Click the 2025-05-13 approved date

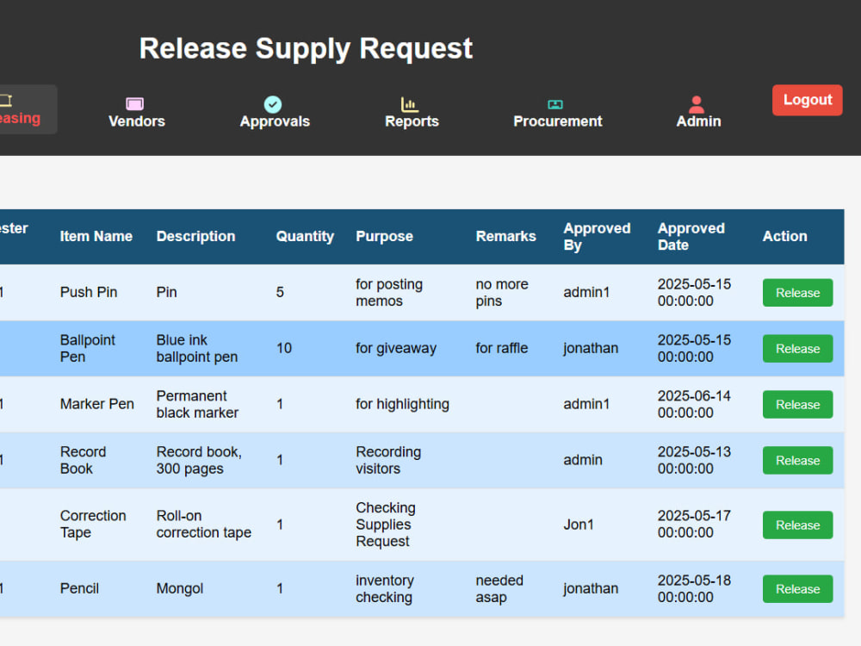point(694,460)
